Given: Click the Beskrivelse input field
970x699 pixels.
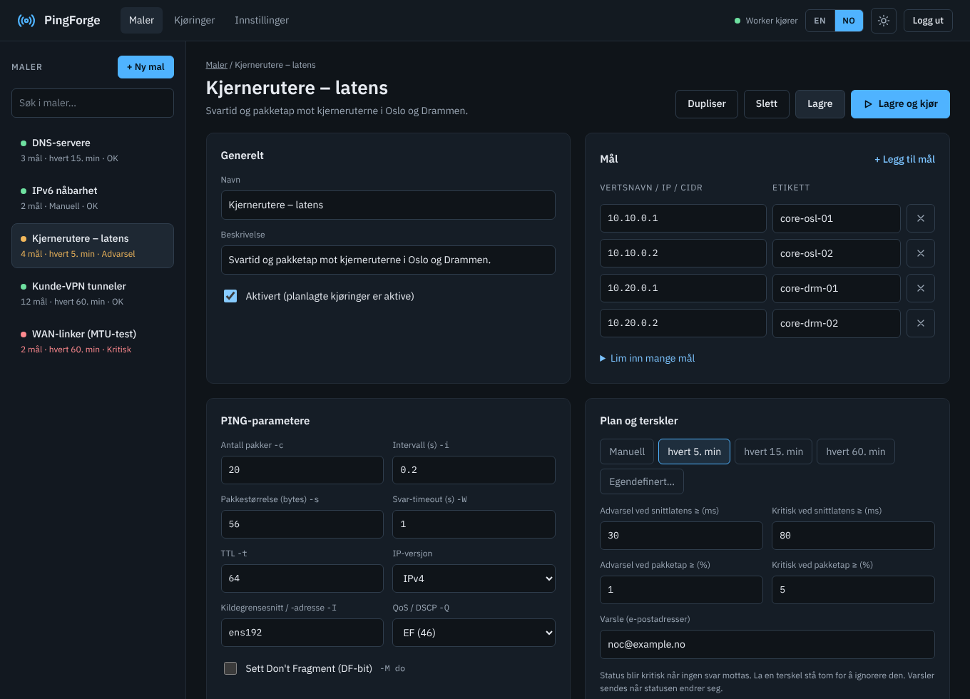Looking at the screenshot, I should (388, 260).
